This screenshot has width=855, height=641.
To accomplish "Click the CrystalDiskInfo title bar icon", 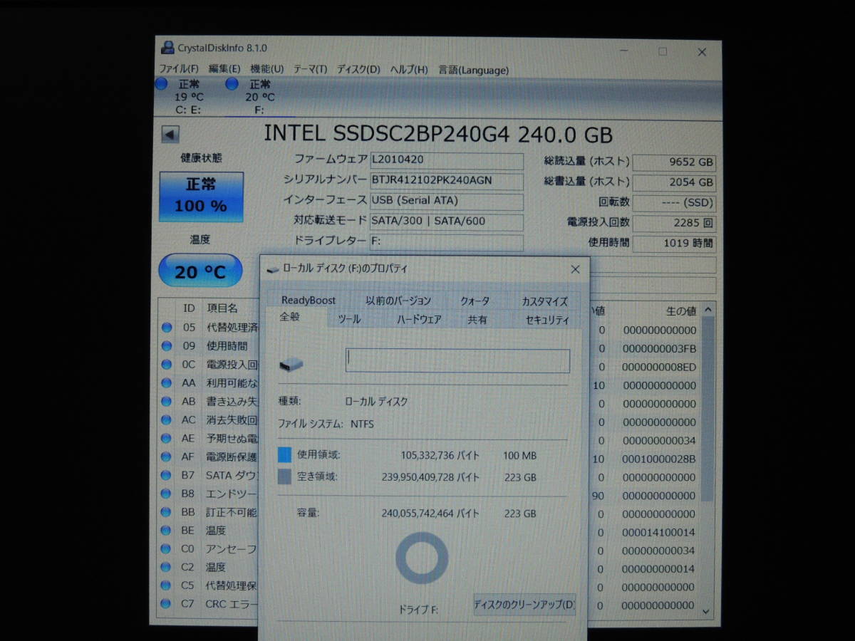I will (x=167, y=48).
